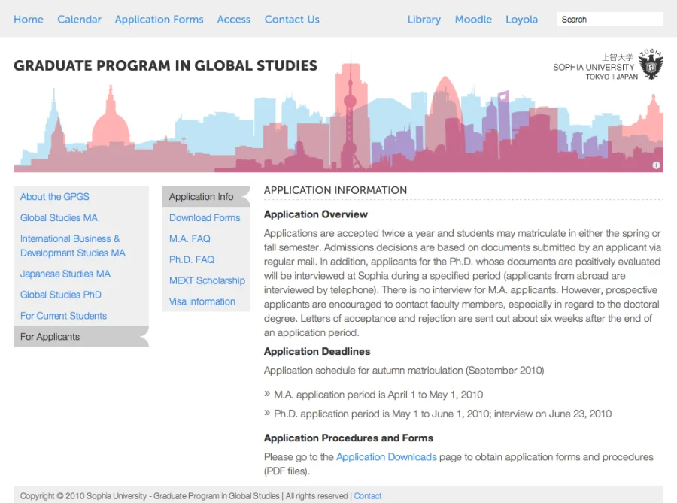Select the Download Forms submenu item
Image resolution: width=677 pixels, height=503 pixels.
click(205, 218)
